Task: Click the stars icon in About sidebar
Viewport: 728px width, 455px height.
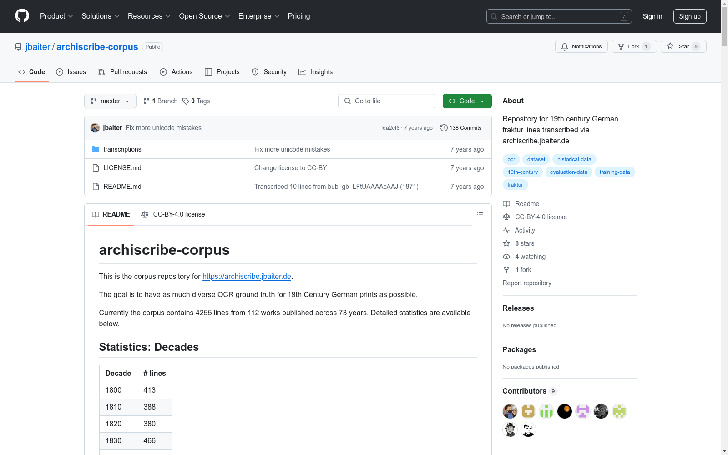Action: 506,243
